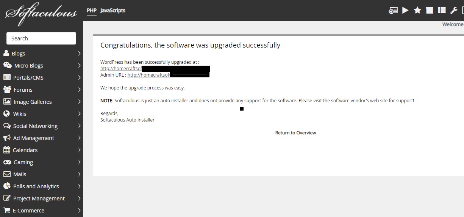Expand the Project Management chevron
The image size is (464, 217).
coord(79,198)
